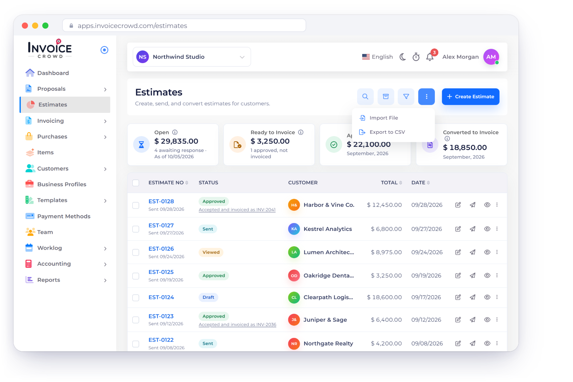Click info icon next to Open card

pyautogui.click(x=175, y=132)
